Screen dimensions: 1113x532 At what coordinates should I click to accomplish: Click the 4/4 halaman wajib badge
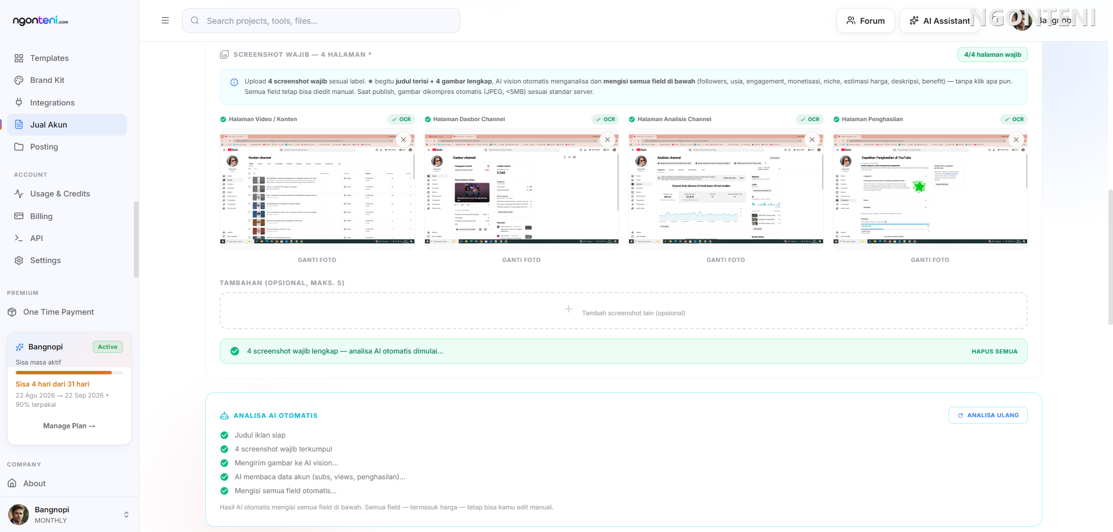[992, 54]
